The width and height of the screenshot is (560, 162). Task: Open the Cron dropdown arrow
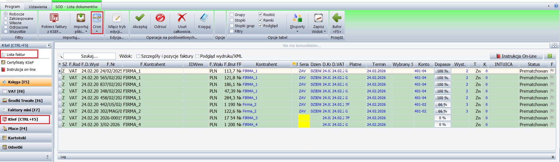tap(97, 31)
